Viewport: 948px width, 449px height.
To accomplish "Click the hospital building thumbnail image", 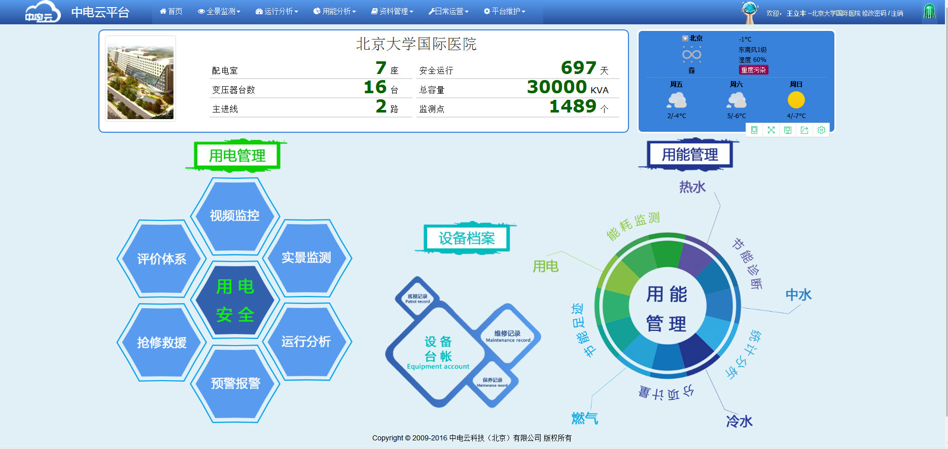I will (141, 79).
